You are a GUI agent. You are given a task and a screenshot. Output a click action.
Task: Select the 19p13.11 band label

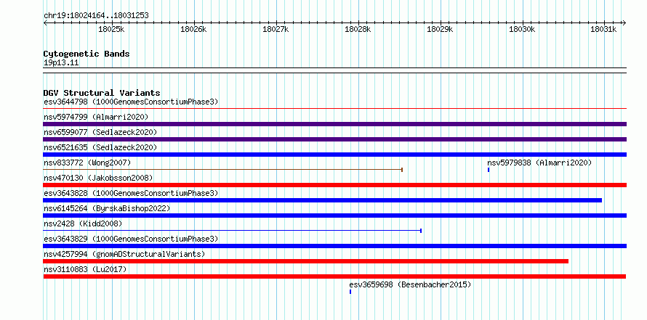(61, 63)
